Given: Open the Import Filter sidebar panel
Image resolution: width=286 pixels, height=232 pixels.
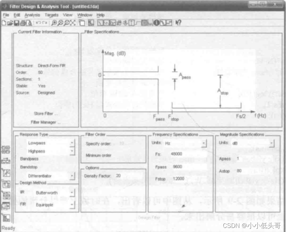Looking at the screenshot, I should coord(6,206).
